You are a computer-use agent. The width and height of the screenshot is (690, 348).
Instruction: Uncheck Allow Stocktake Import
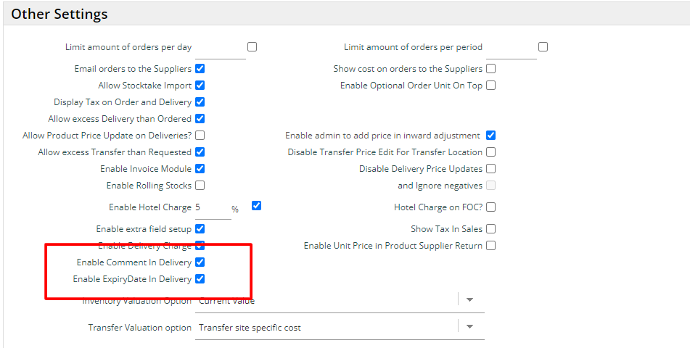point(200,86)
